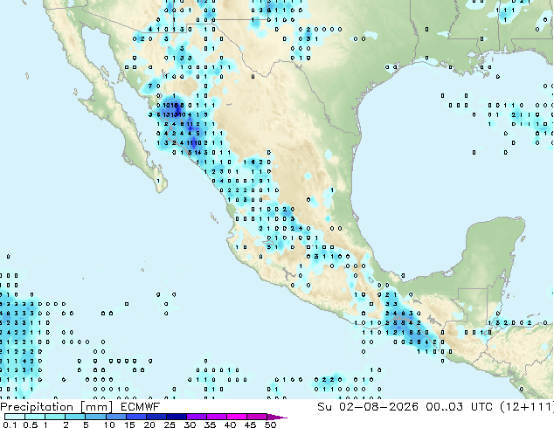
Task: Click legend value '10'
Action: coord(109,425)
